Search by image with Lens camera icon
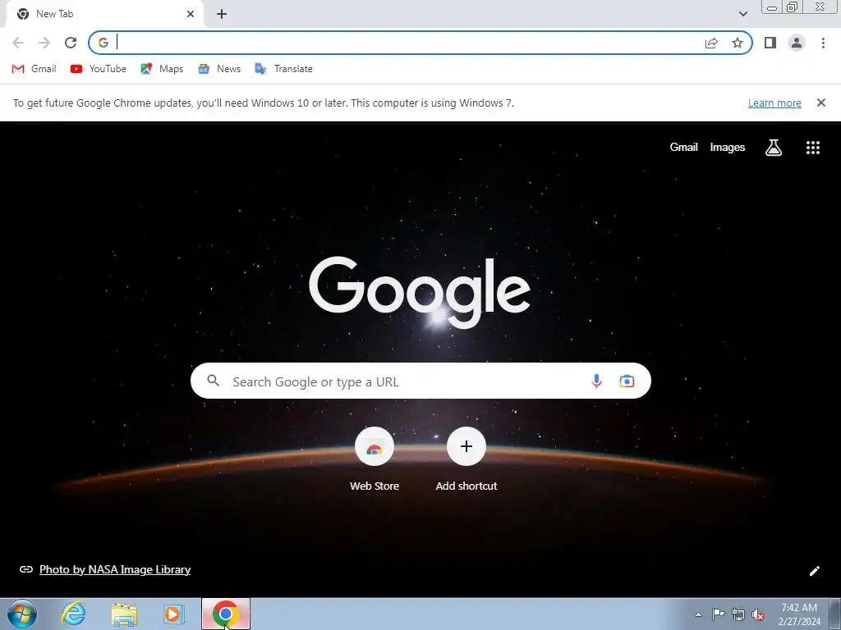The width and height of the screenshot is (841, 630). [x=627, y=381]
